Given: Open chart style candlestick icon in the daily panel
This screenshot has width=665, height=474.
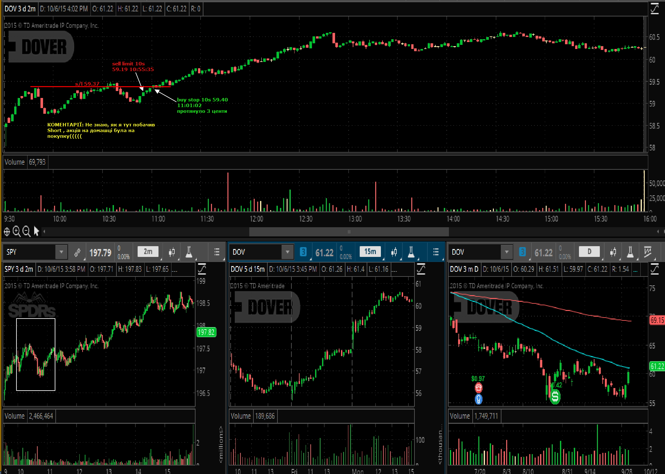Looking at the screenshot, I should (x=613, y=252).
